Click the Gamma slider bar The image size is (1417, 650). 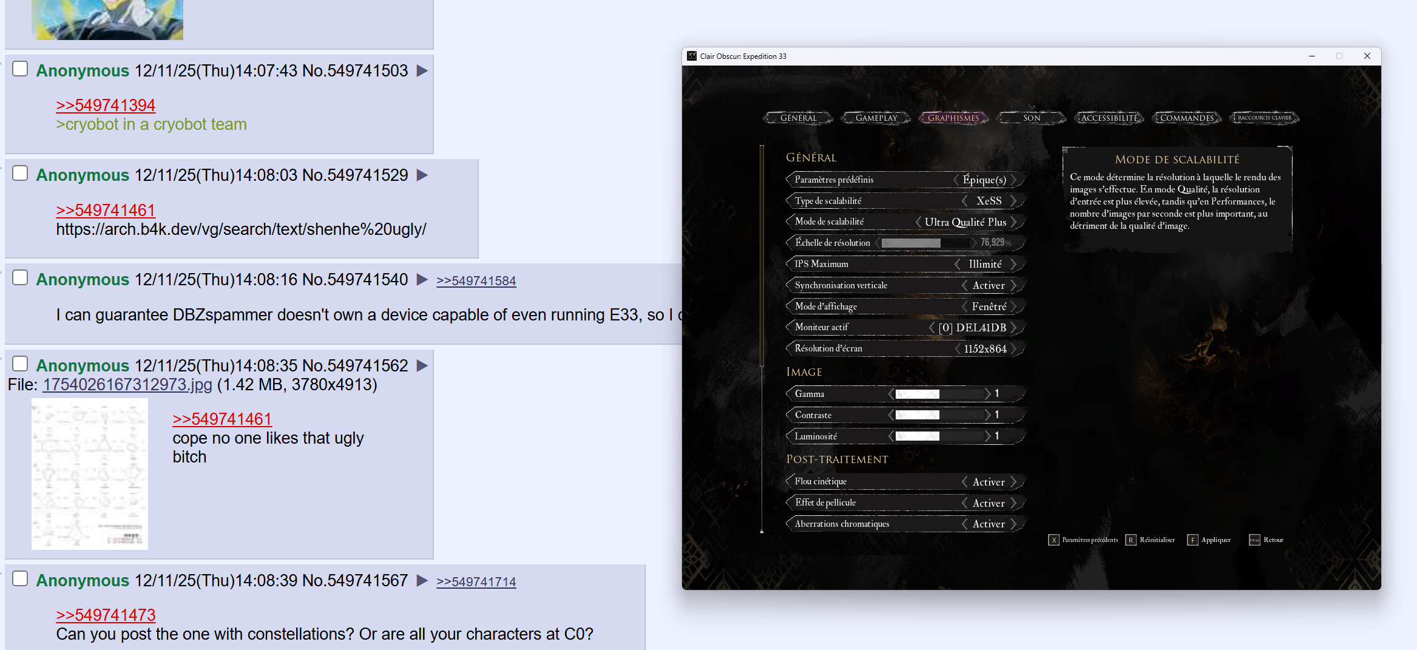tap(939, 394)
